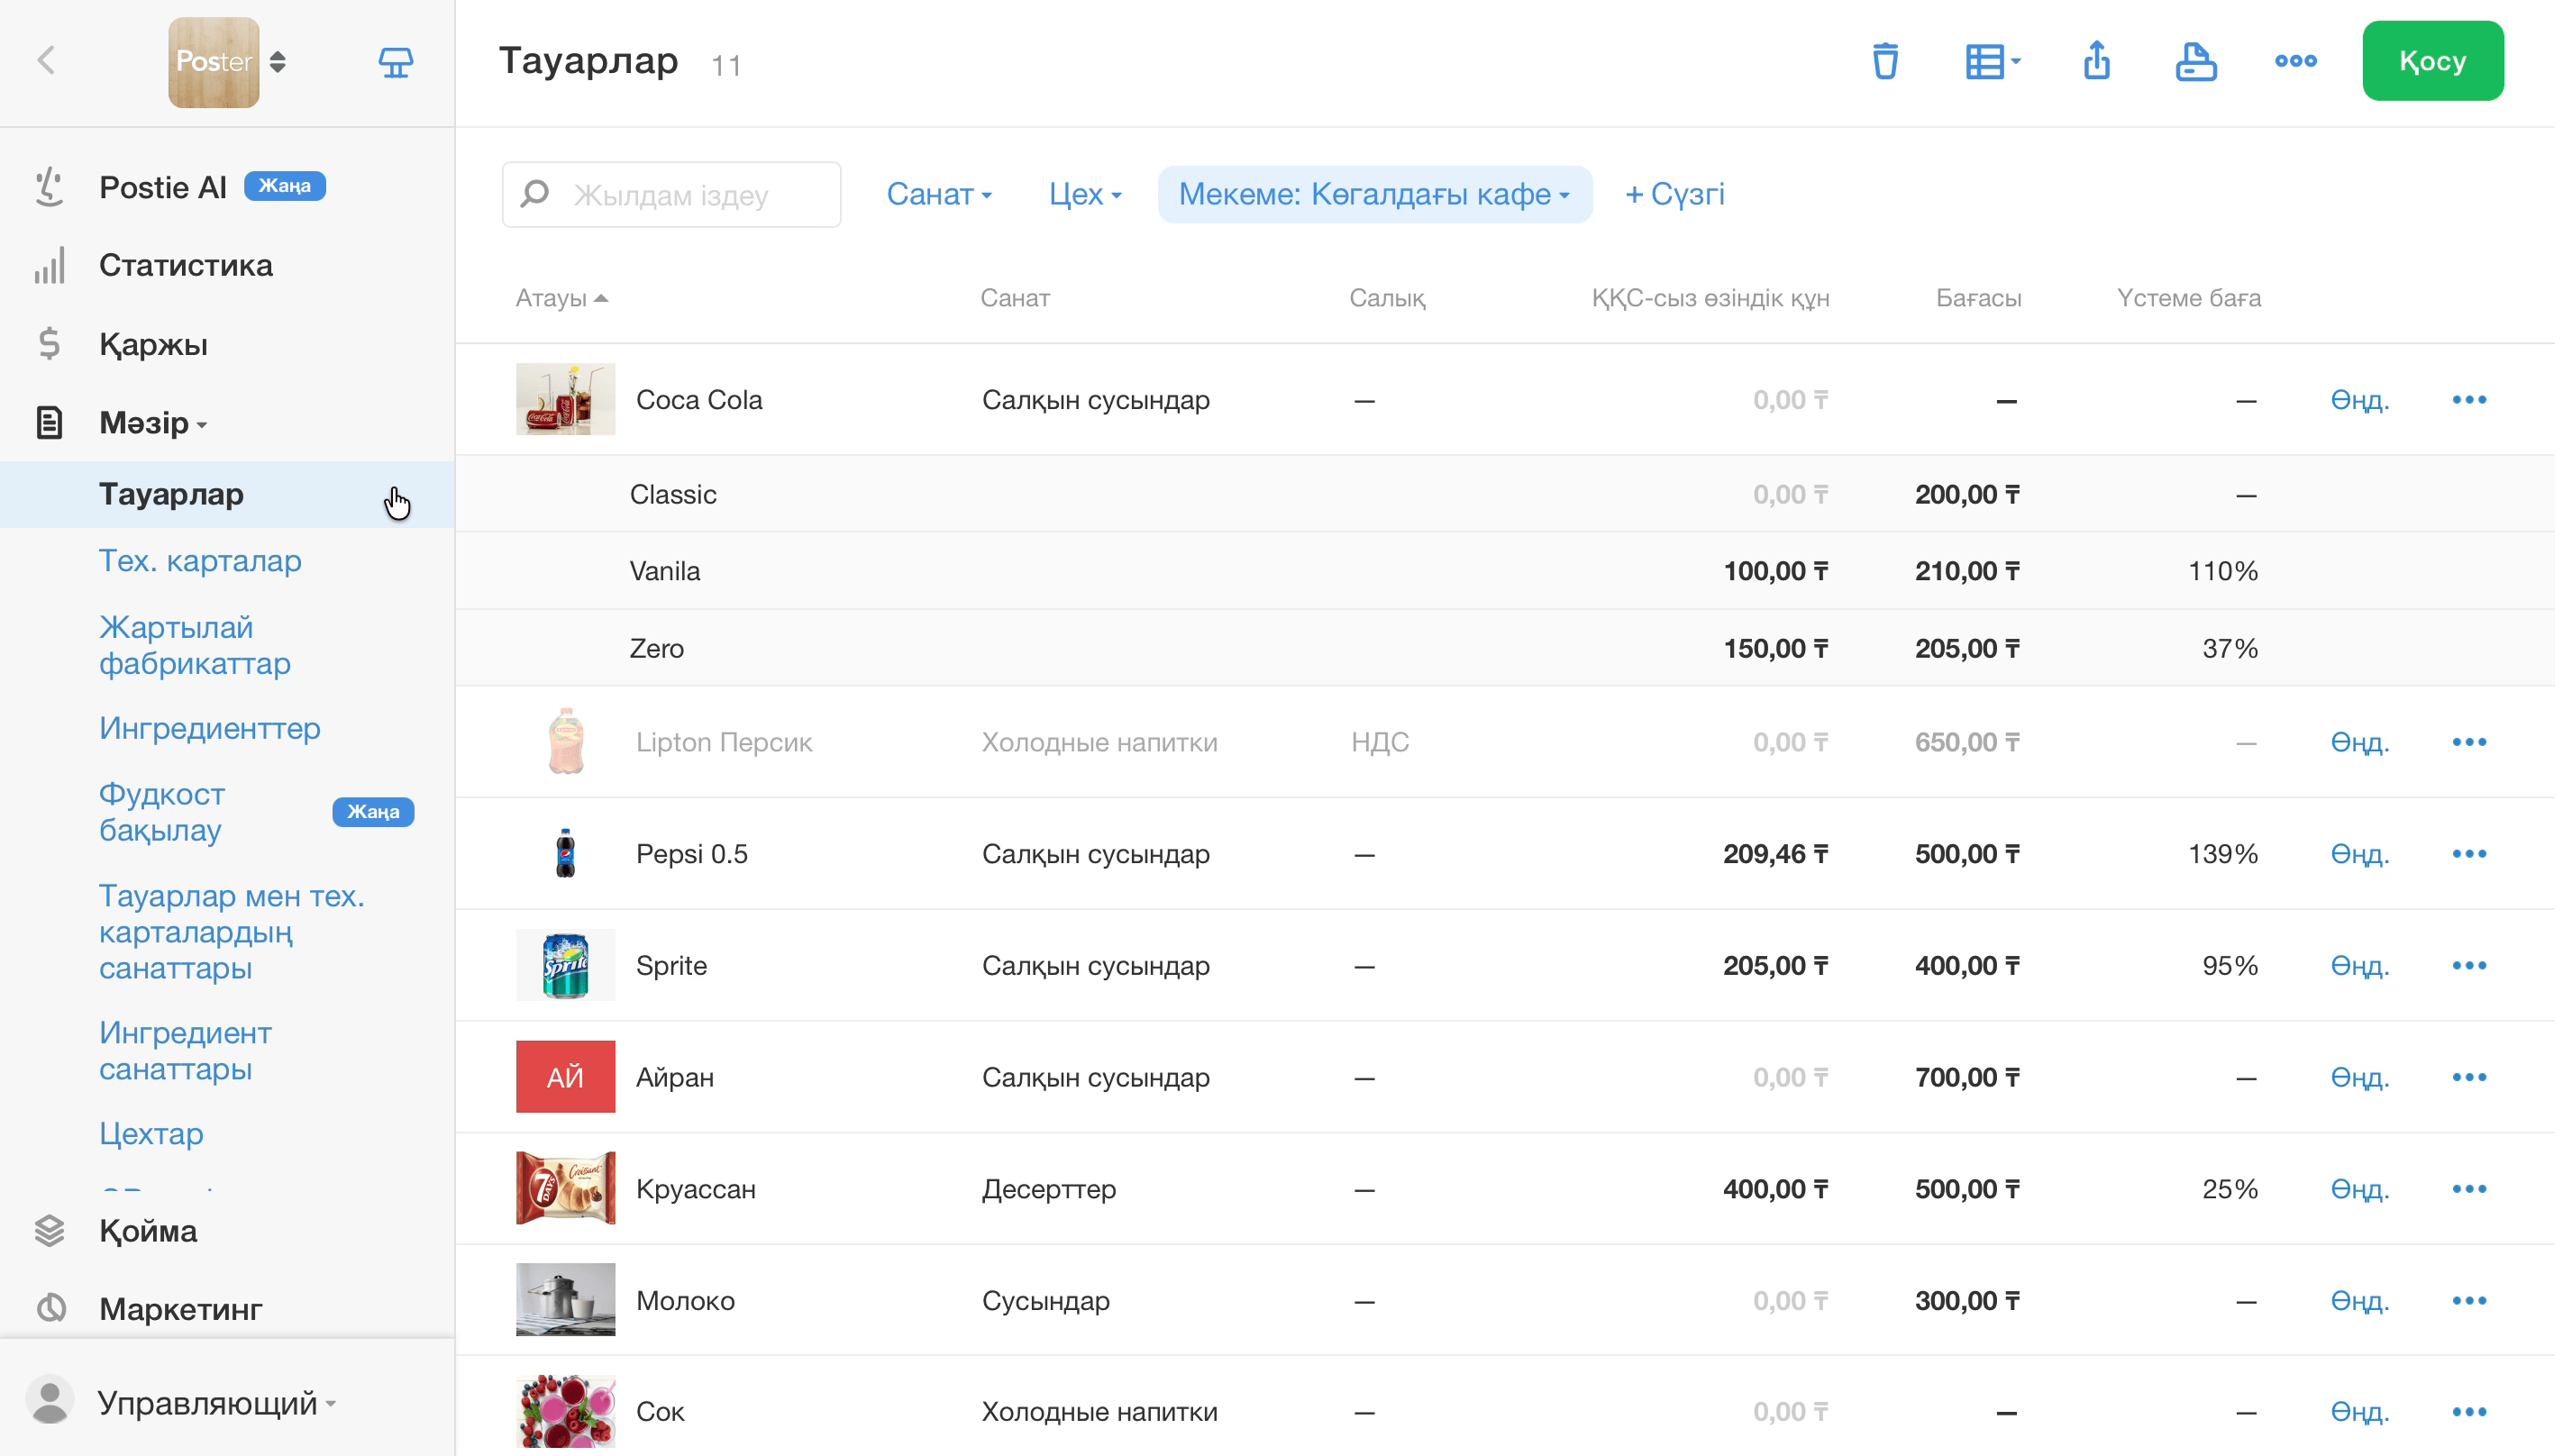Viewport: 2563px width, 1456px height.
Task: Click the Жылдам іздеу search field
Action: (672, 194)
